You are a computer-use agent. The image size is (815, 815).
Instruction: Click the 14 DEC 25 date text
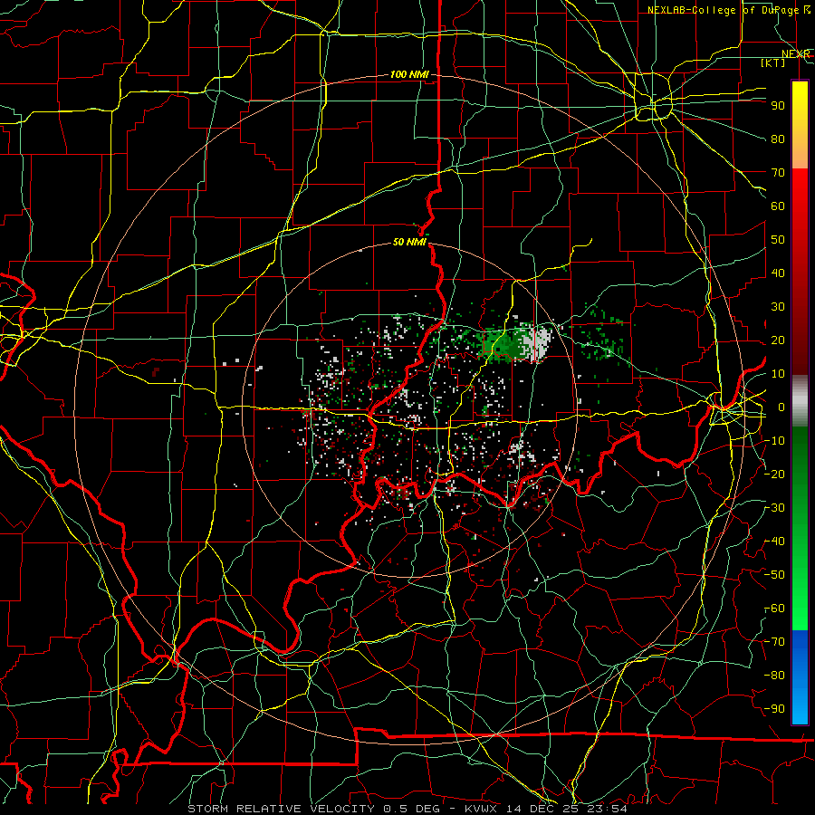click(x=543, y=809)
